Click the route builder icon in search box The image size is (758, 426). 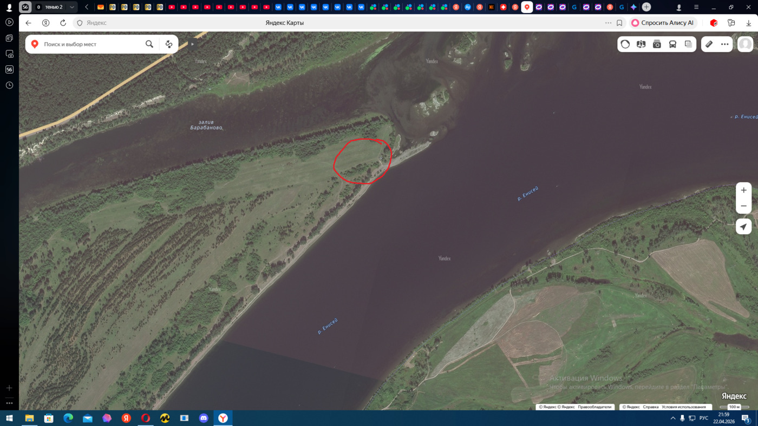click(169, 44)
